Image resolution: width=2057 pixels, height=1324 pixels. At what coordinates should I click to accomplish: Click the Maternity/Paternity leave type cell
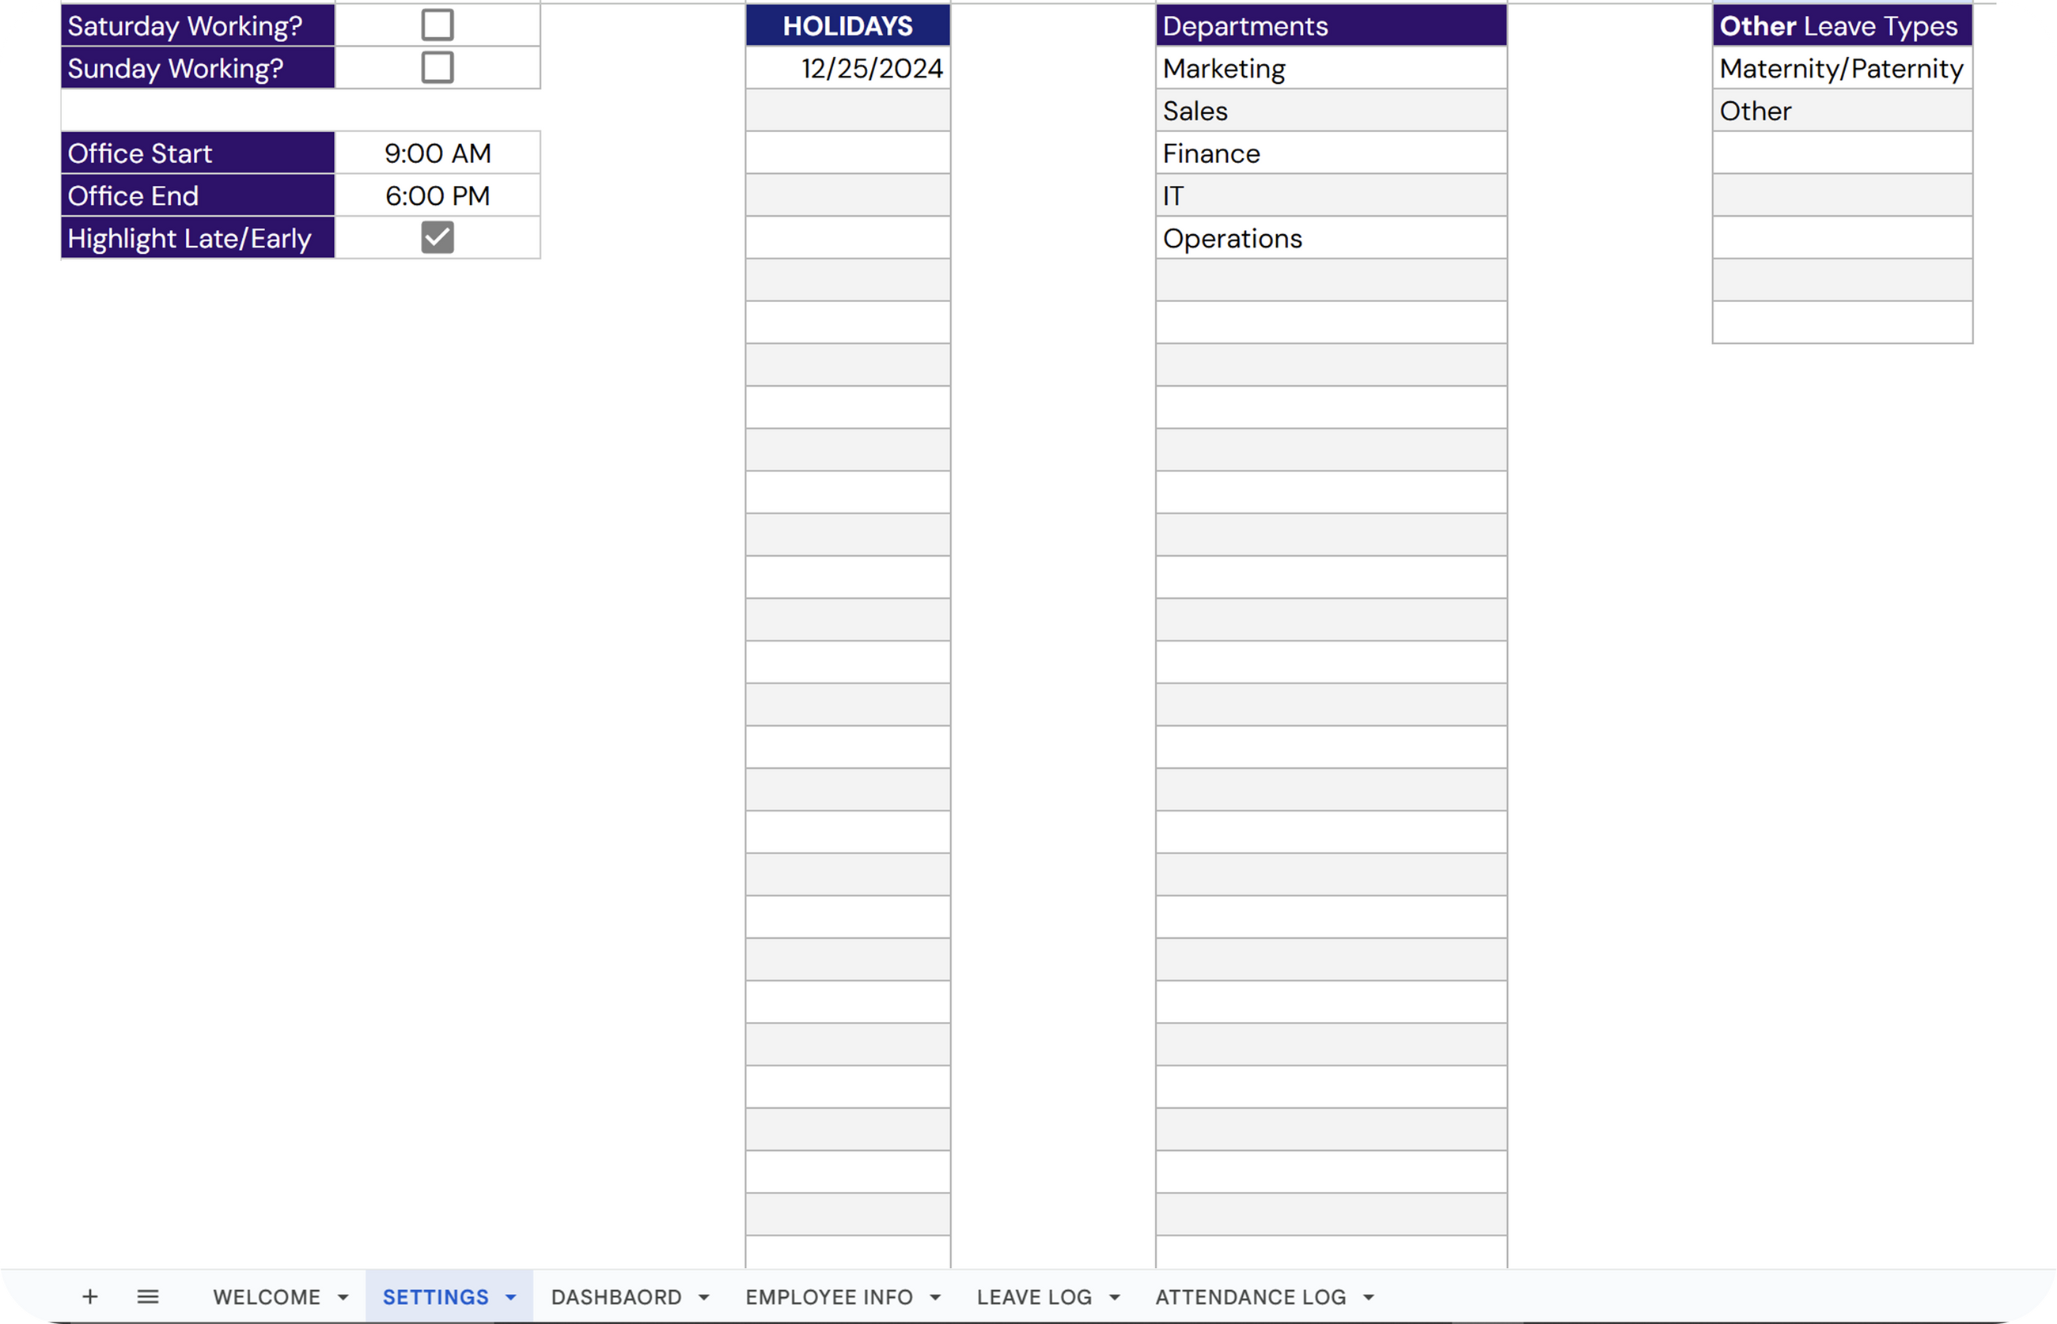click(x=1841, y=68)
